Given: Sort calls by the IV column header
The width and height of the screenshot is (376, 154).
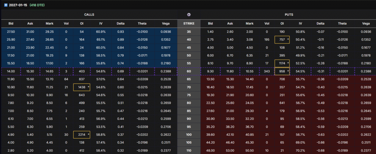Looking at the screenshot, I should pos(101,24).
